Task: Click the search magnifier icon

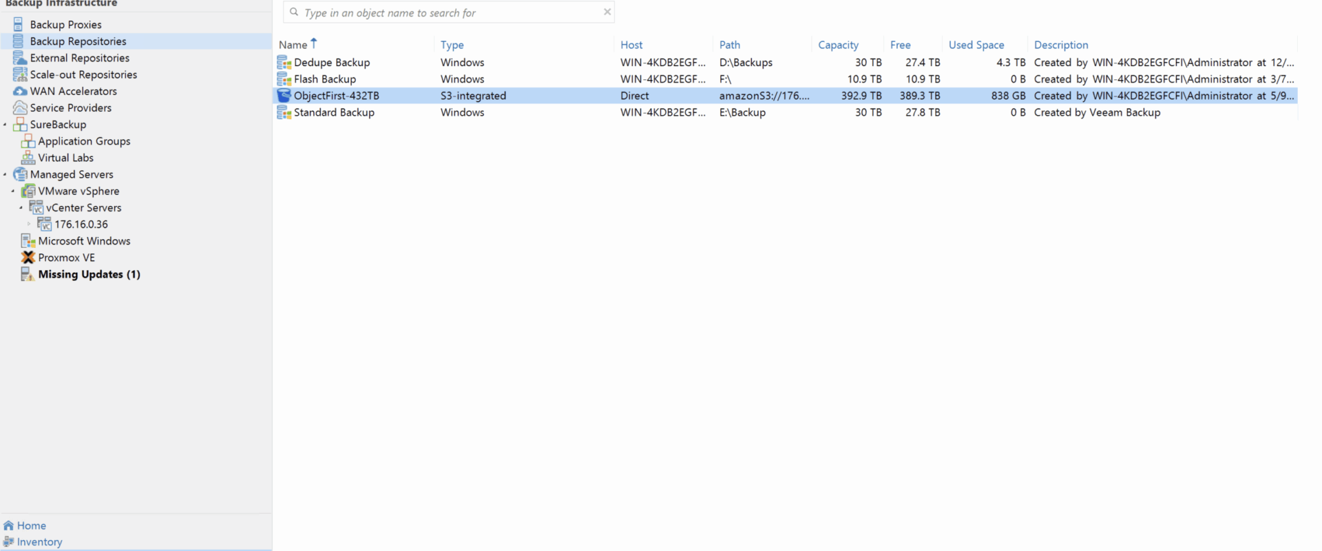Action: [x=294, y=12]
